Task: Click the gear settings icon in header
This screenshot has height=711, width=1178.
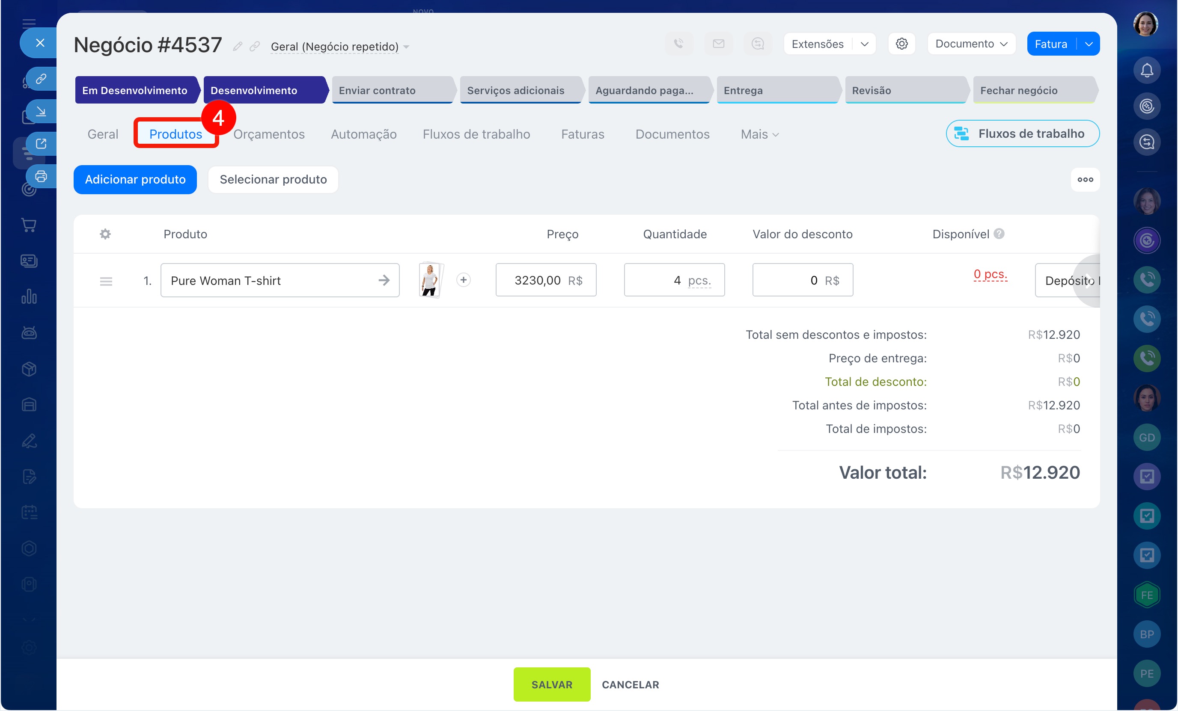Action: click(x=901, y=44)
